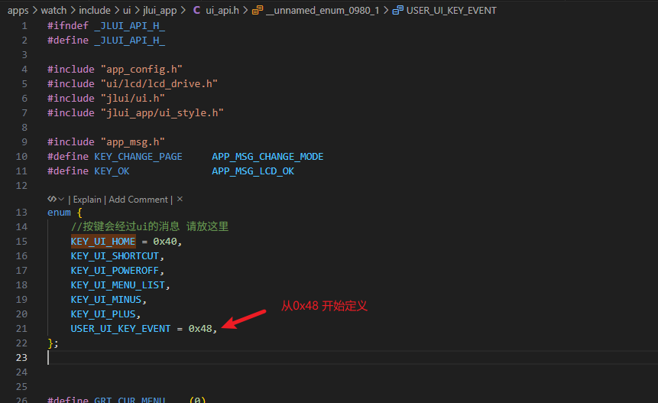The height and width of the screenshot is (403, 658).
Task: Click GRT_CUR_MENU define on line 26
Action: [x=129, y=399]
